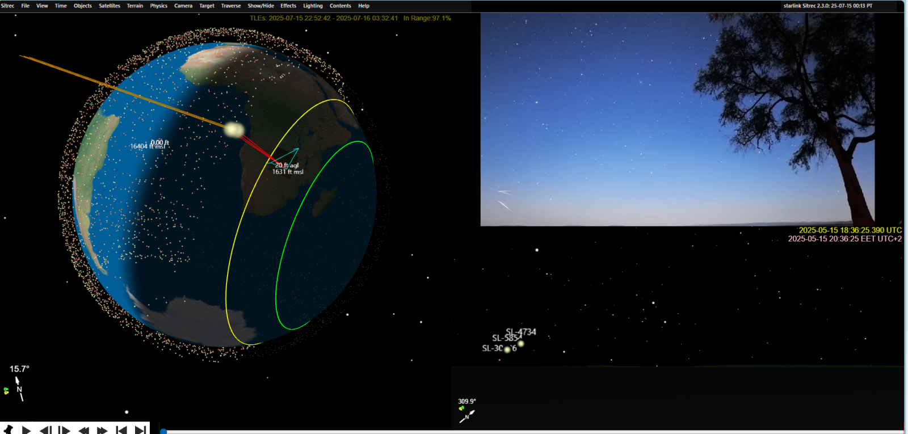Click the pin icon in playback bar
This screenshot has height=434, width=908.
8,429
